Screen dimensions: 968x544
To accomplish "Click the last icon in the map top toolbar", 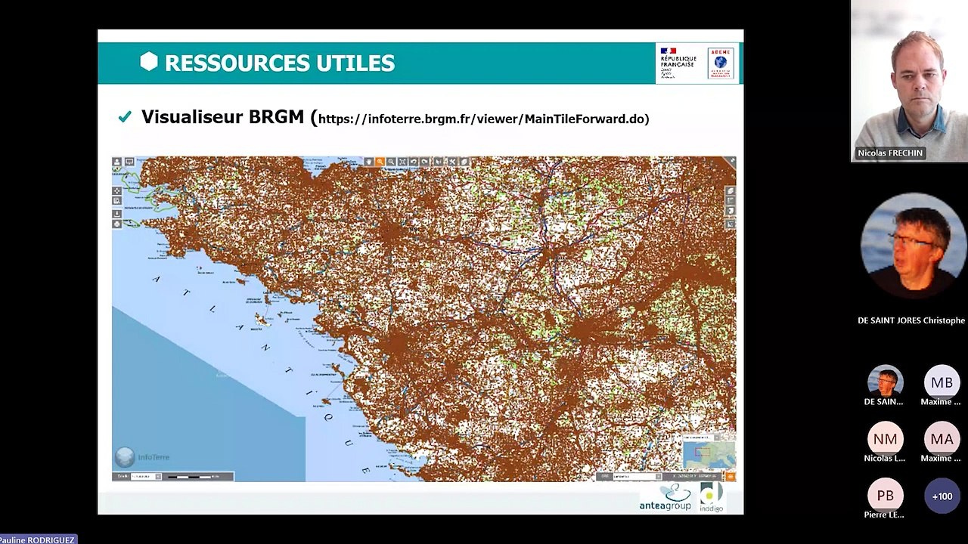I will coord(464,162).
